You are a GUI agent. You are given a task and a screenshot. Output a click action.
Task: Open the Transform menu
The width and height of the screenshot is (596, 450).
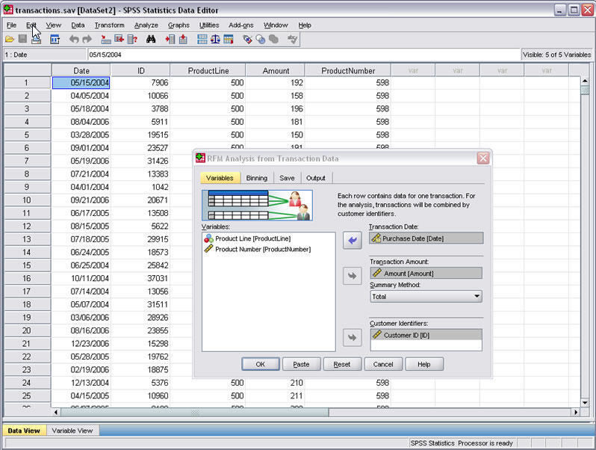pos(110,25)
